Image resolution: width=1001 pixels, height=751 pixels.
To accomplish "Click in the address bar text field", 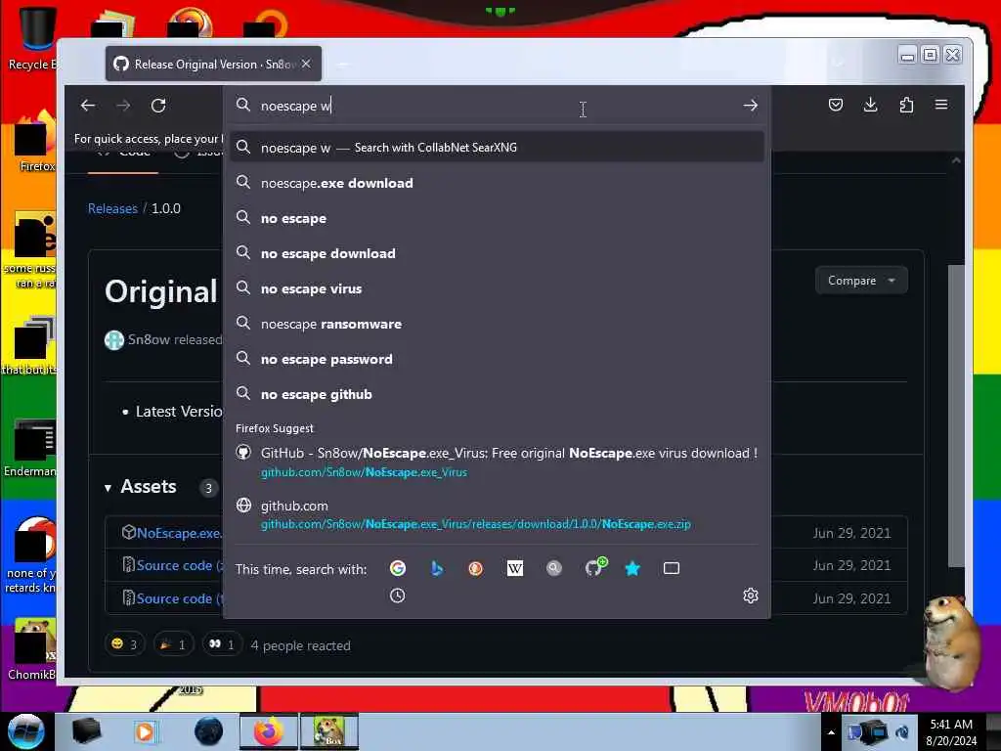I will (497, 106).
